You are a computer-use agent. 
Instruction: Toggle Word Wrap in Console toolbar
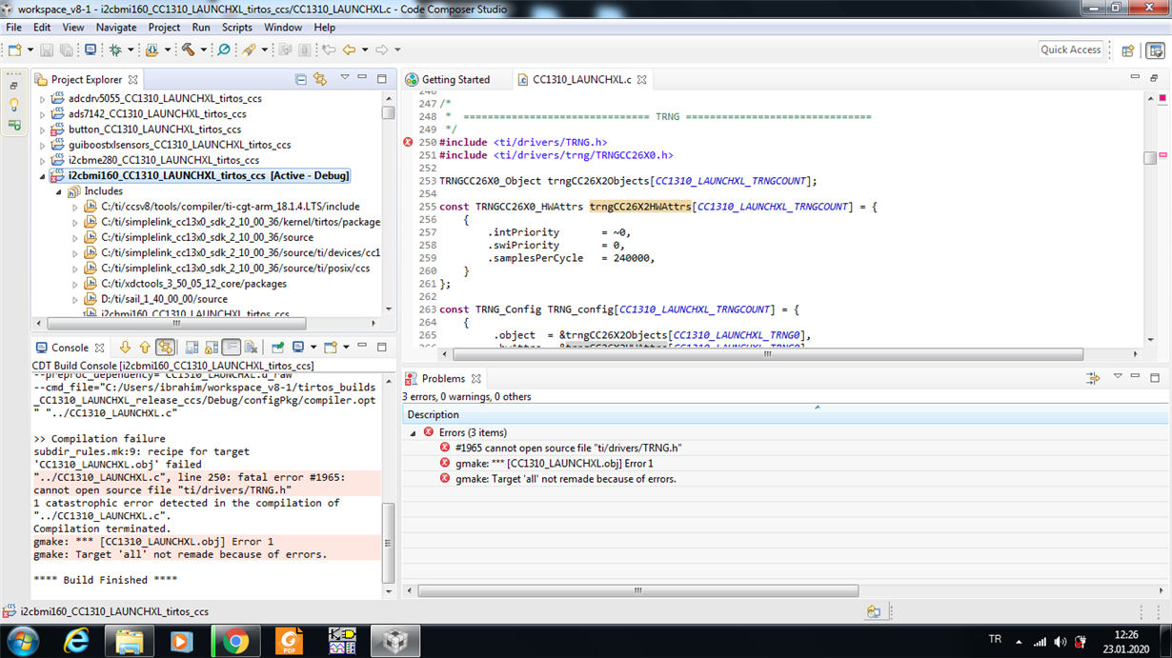point(232,348)
